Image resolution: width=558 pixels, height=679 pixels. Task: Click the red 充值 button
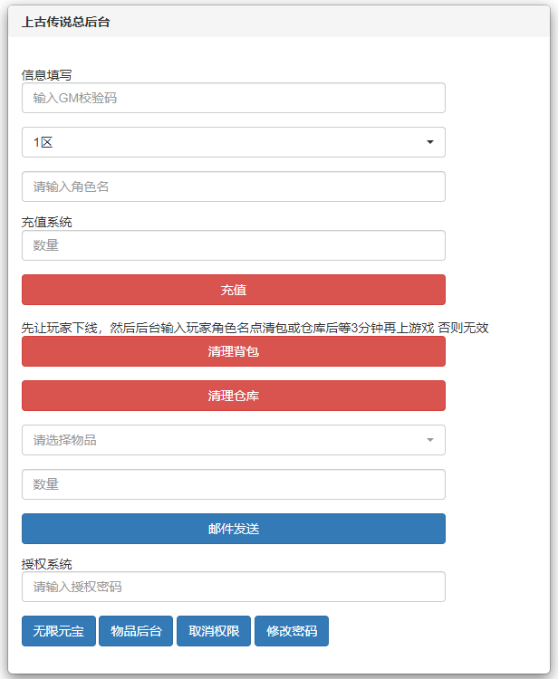(234, 290)
